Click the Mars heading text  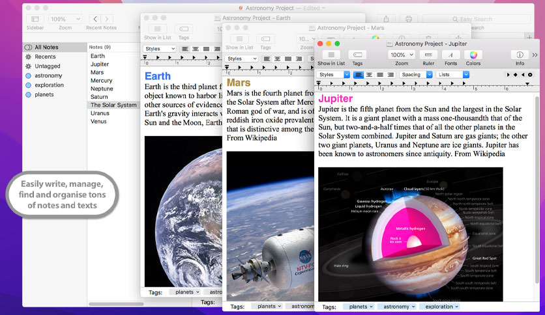pyautogui.click(x=239, y=83)
